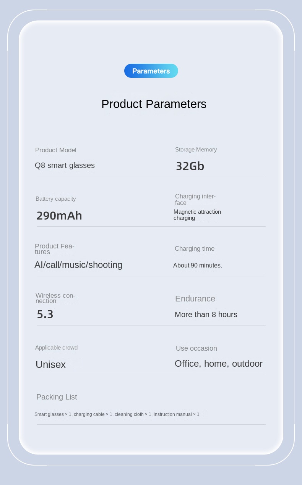Click the 5.3 wireless connection value
Viewport: 302px width, 485px height.
coord(45,314)
